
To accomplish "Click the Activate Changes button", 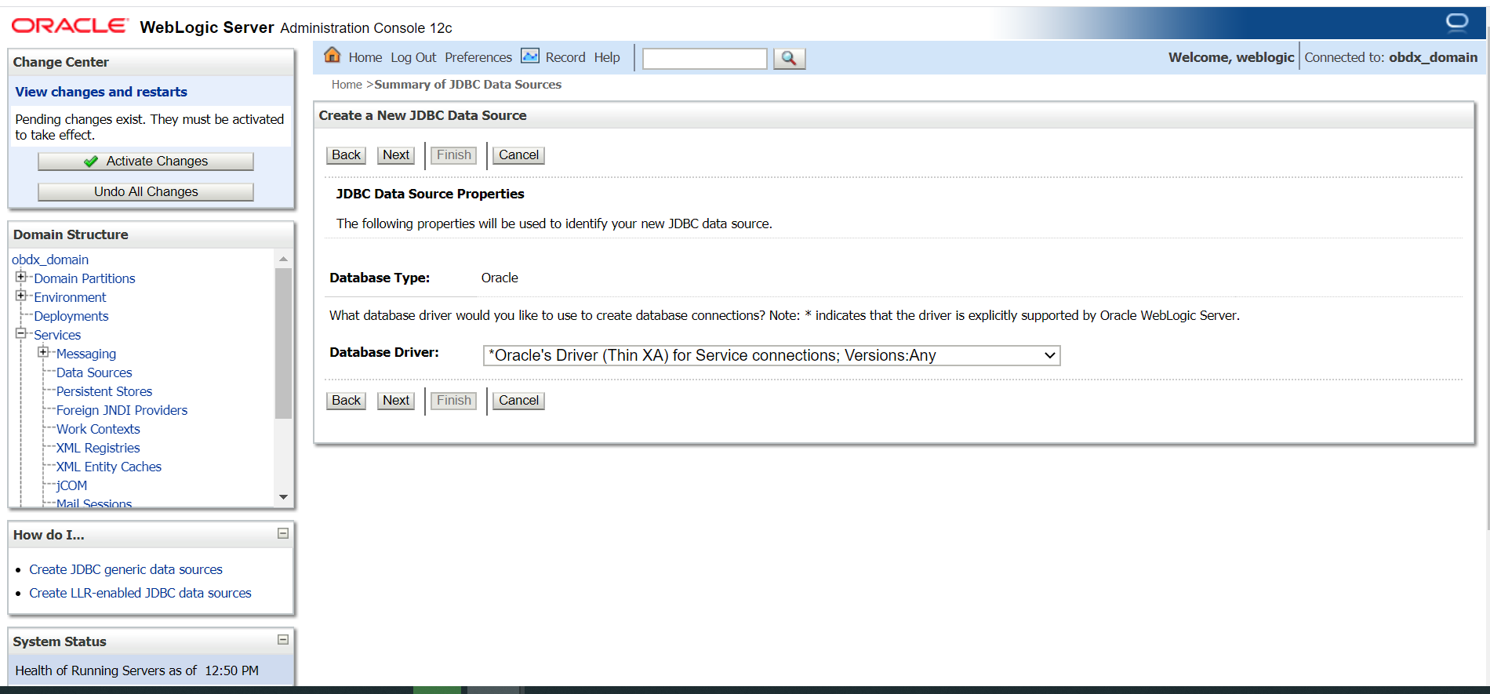I will 146,161.
